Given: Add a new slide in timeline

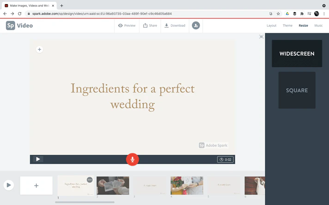Looking at the screenshot, I should coord(37,186).
